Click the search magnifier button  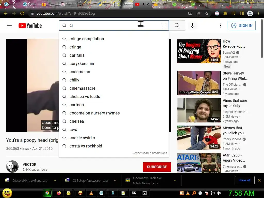pos(177,26)
